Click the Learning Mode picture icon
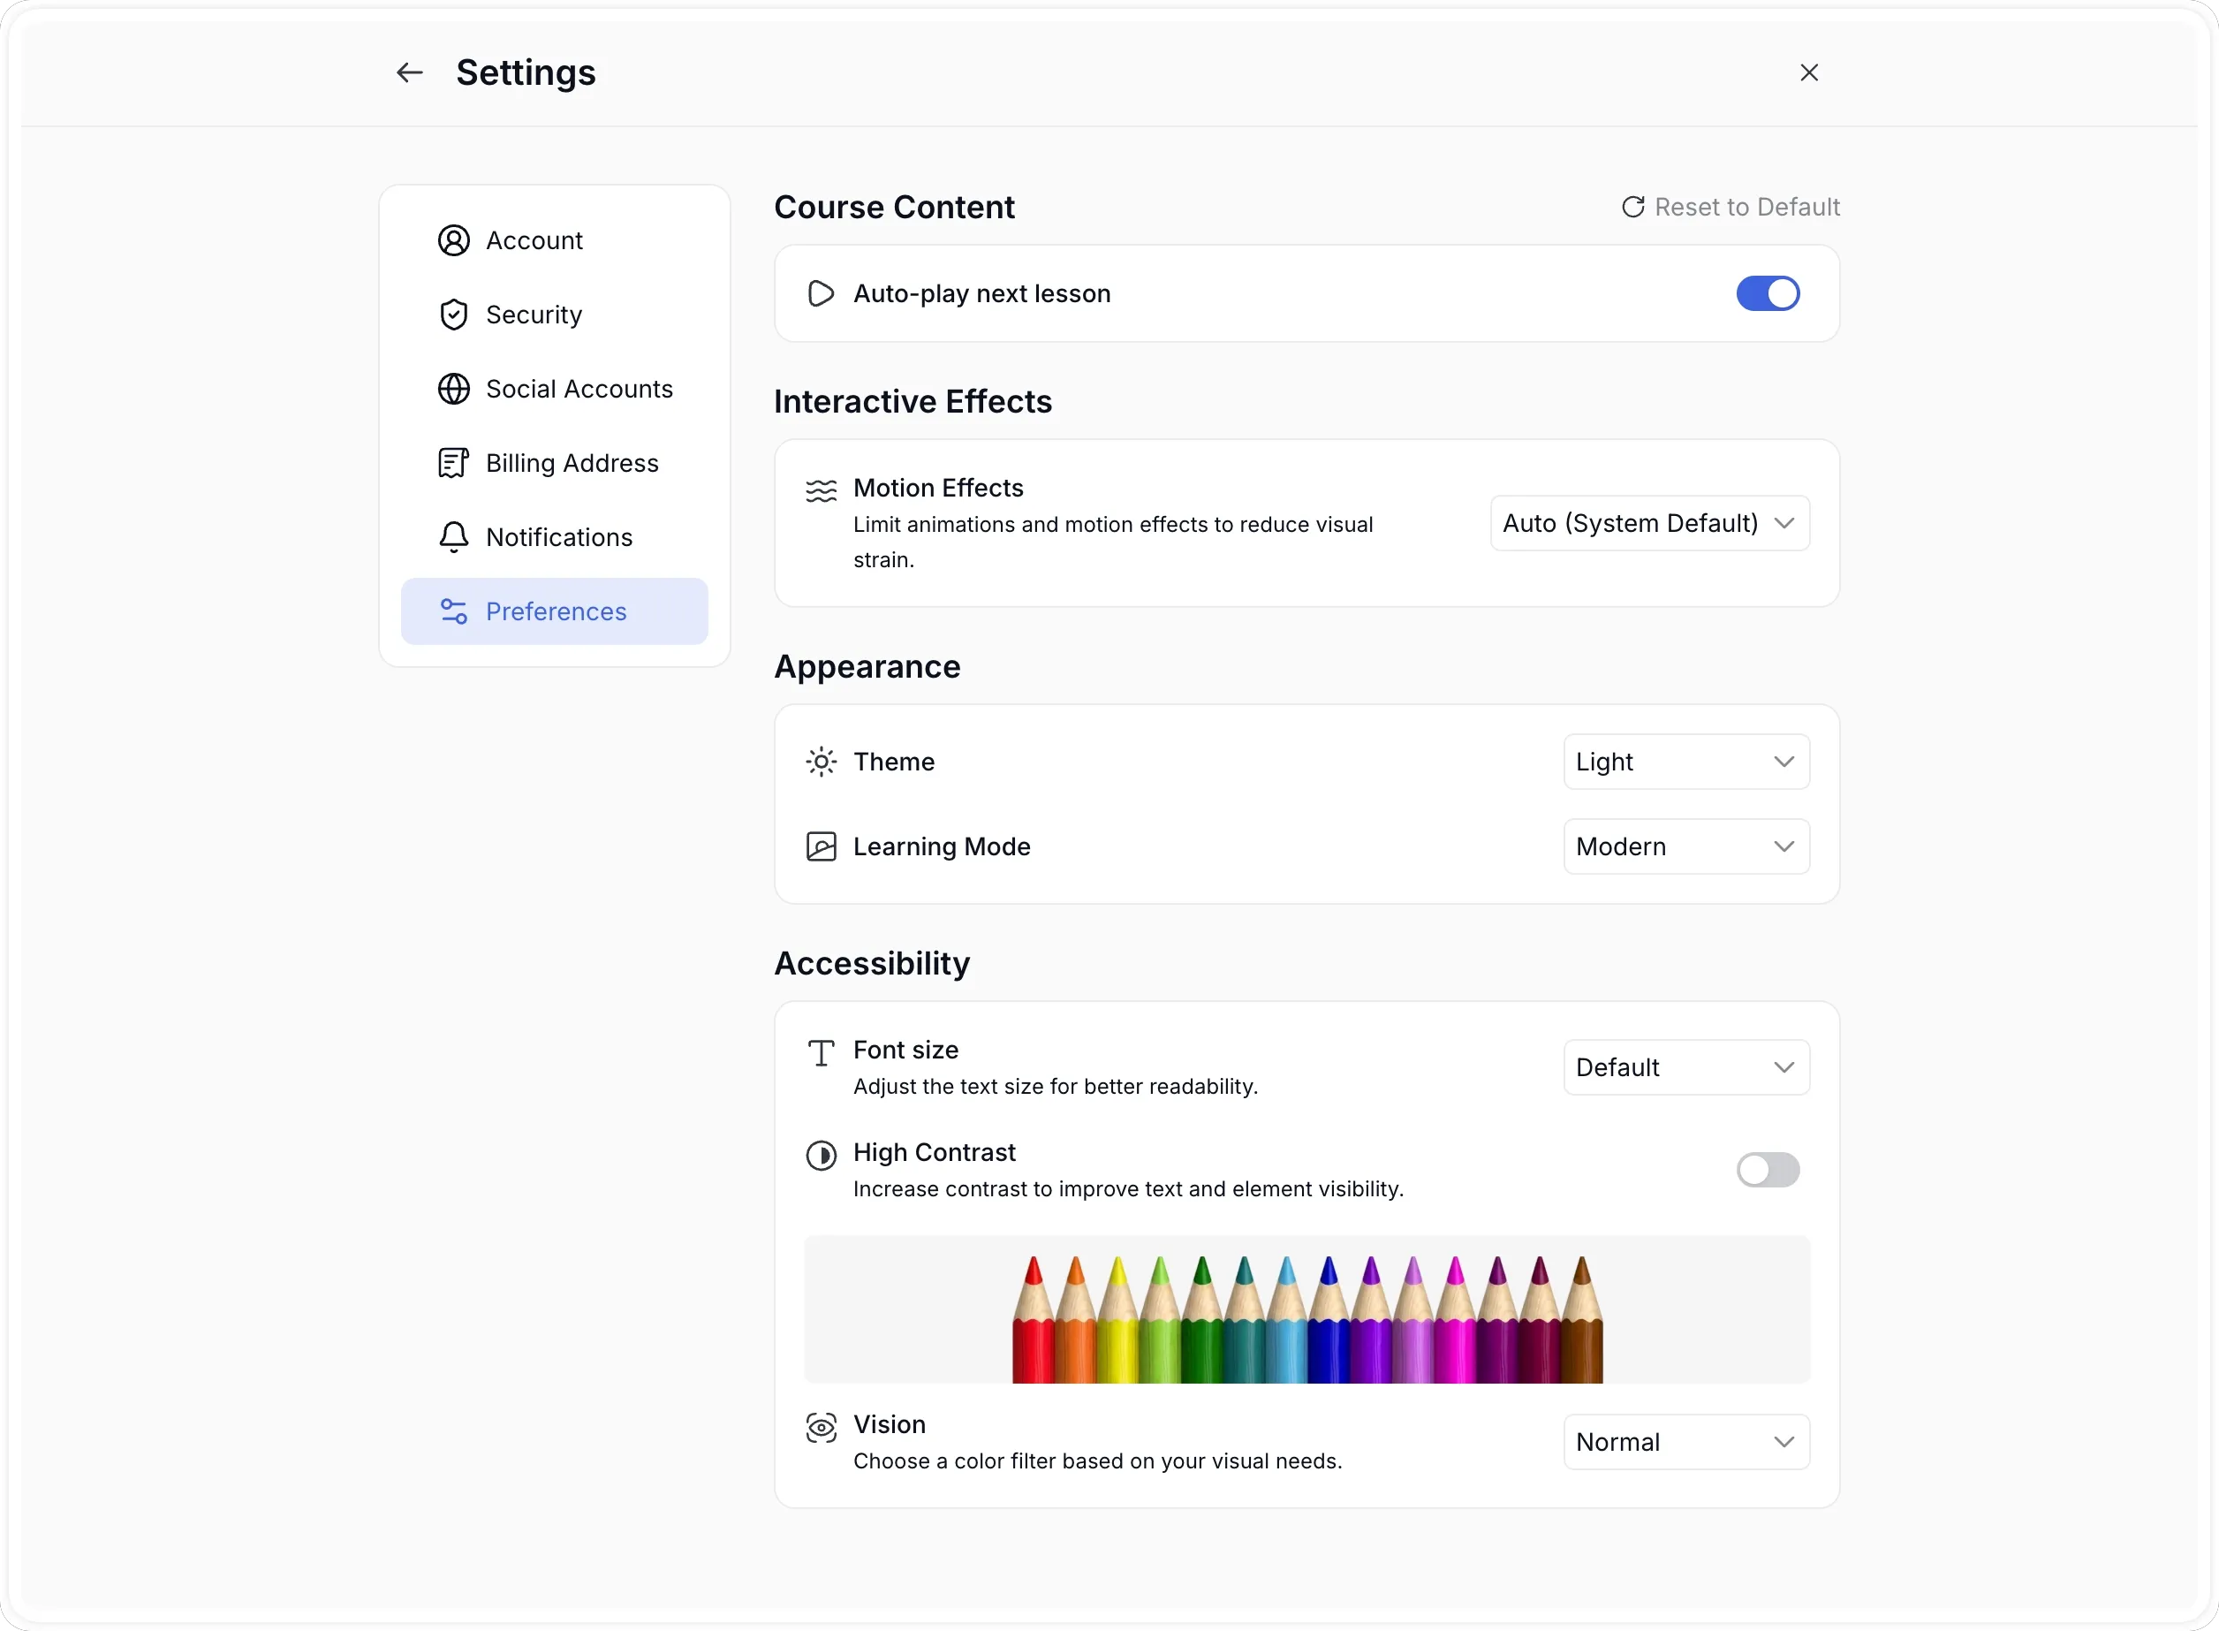2219x1631 pixels. click(821, 846)
